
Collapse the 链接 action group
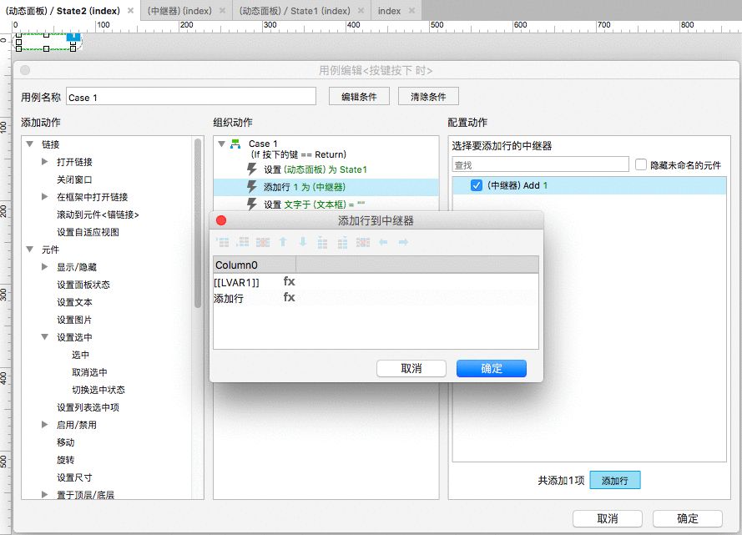tap(30, 144)
